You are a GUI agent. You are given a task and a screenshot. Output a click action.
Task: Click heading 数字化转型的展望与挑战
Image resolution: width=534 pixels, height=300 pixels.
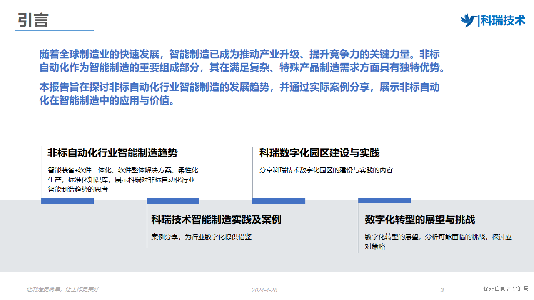pos(420,220)
